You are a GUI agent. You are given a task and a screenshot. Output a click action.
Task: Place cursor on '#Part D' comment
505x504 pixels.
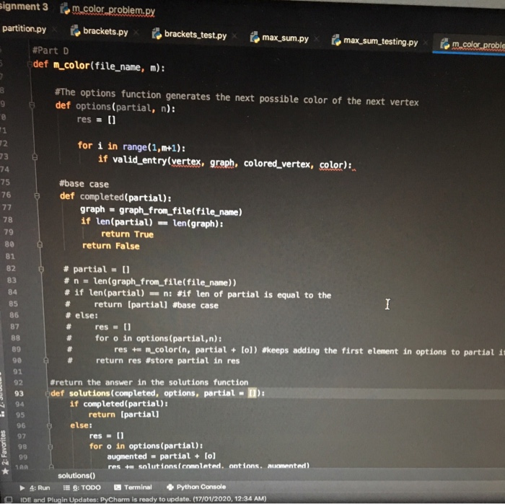(50, 51)
